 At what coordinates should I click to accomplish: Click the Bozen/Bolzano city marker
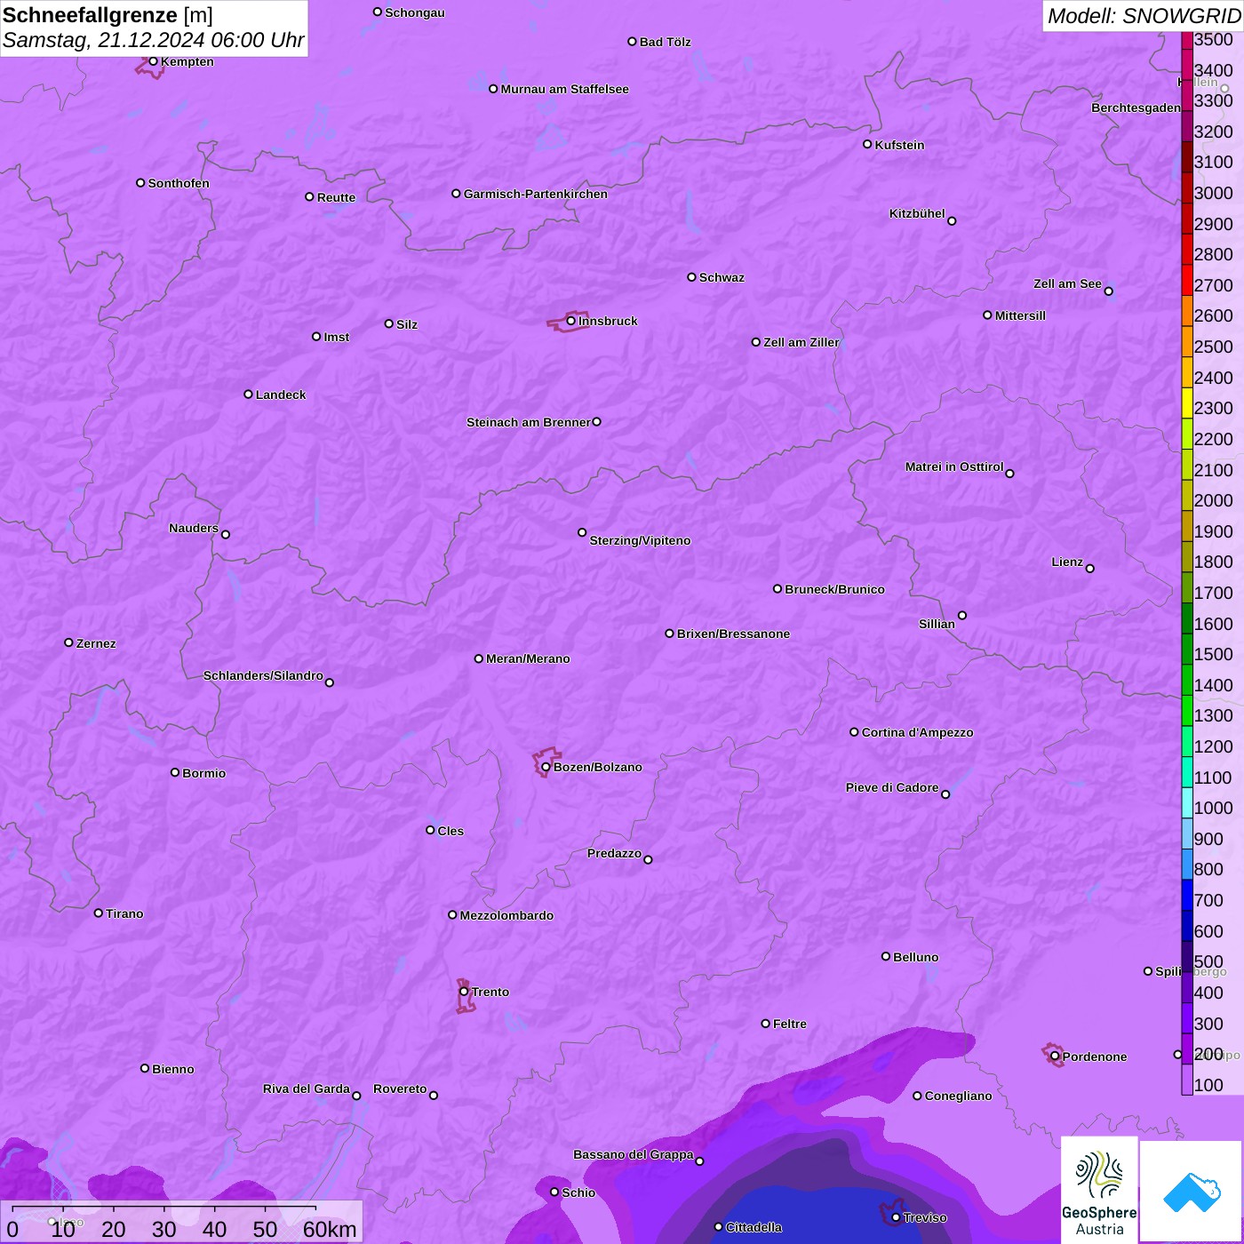pyautogui.click(x=546, y=767)
